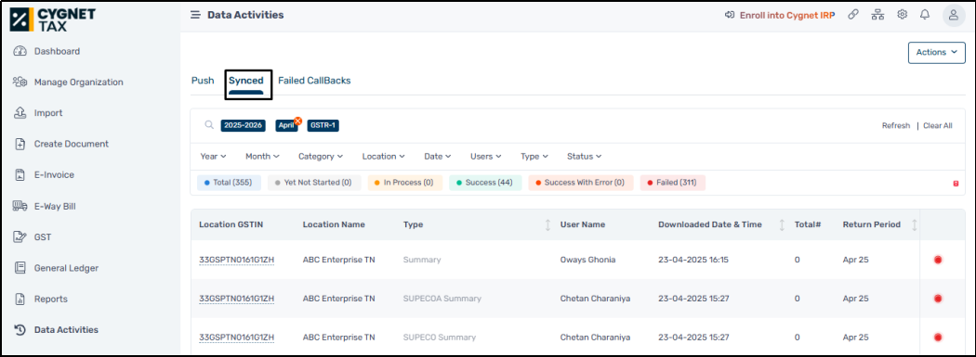Click red status dot for Oways Ghonia row
This screenshot has width=976, height=357.
pyautogui.click(x=938, y=260)
